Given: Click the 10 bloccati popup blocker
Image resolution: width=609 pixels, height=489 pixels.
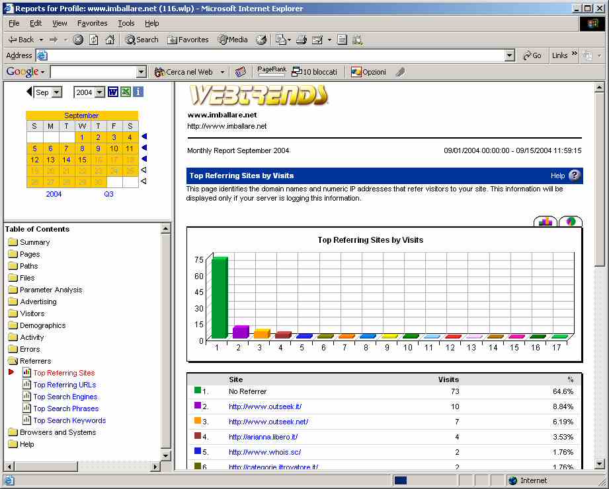Looking at the screenshot, I should [314, 72].
